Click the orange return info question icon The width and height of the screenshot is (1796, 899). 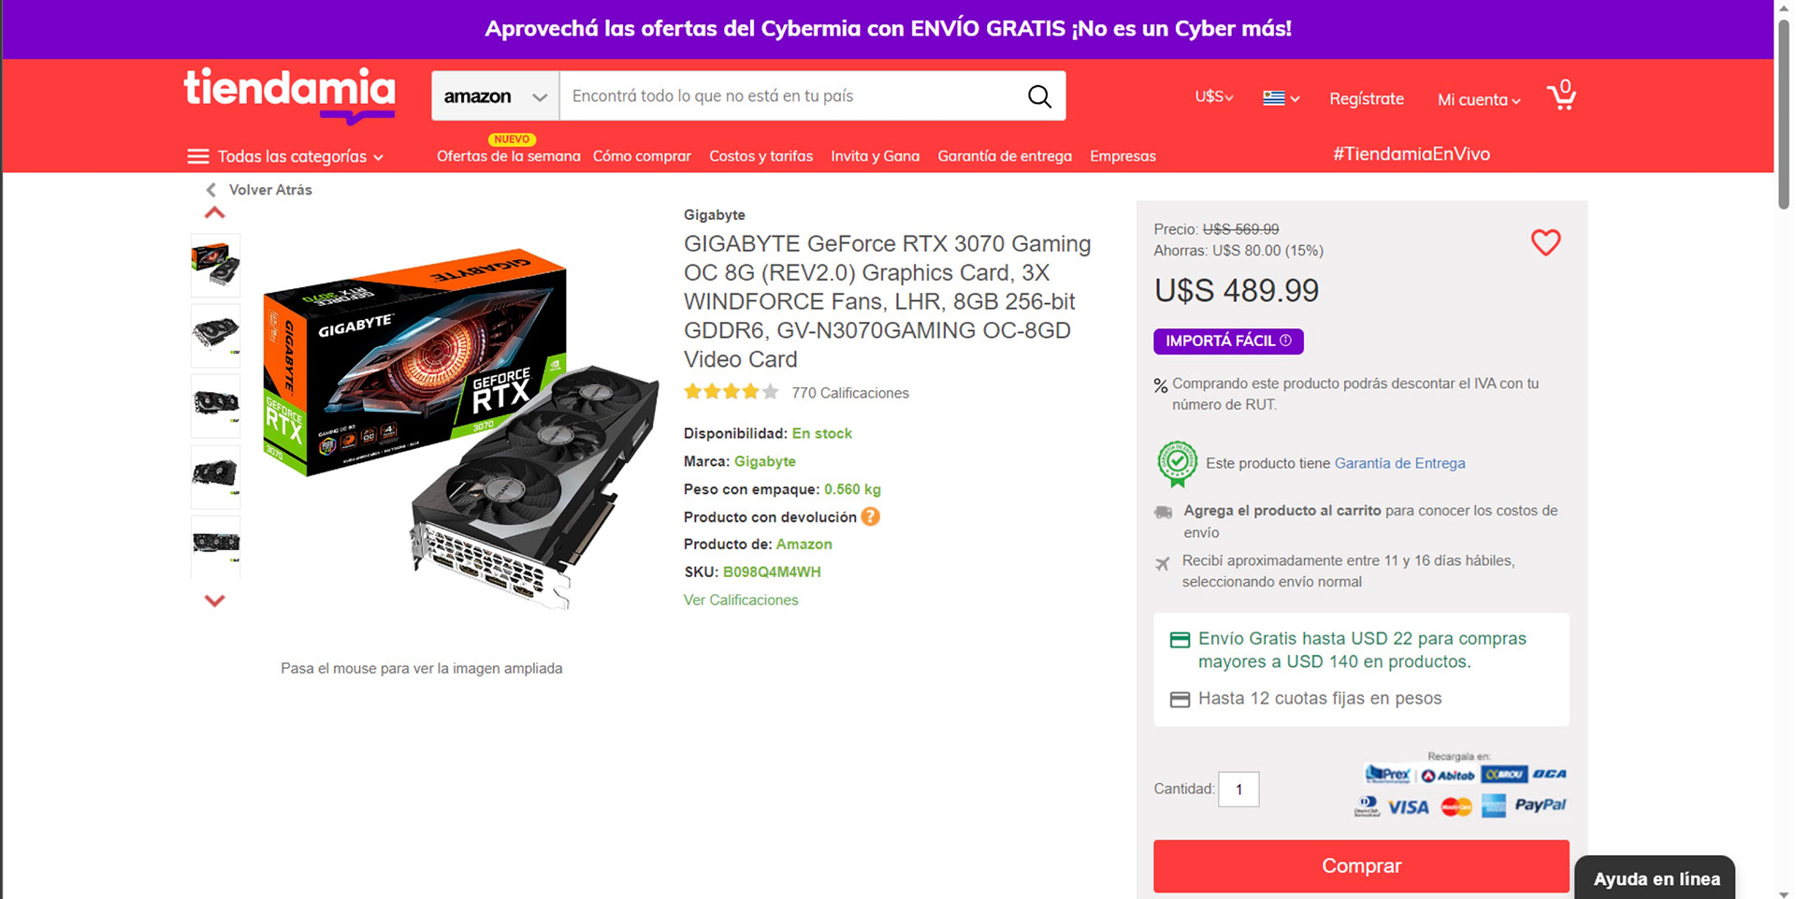pyautogui.click(x=870, y=516)
